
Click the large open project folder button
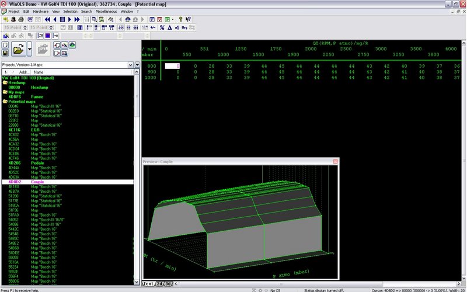click(x=18, y=49)
